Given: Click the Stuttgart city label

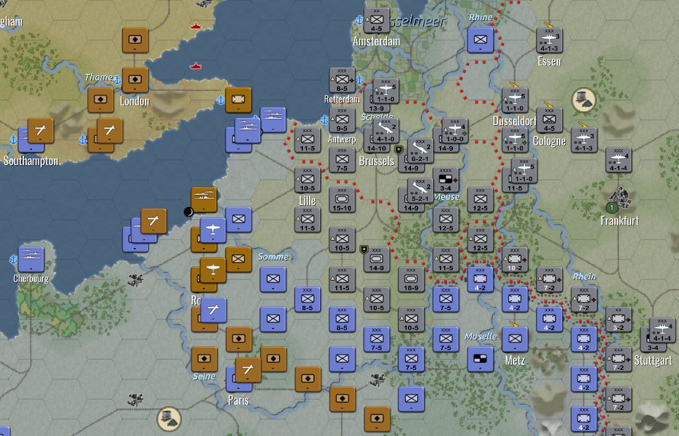Looking at the screenshot, I should [x=653, y=360].
